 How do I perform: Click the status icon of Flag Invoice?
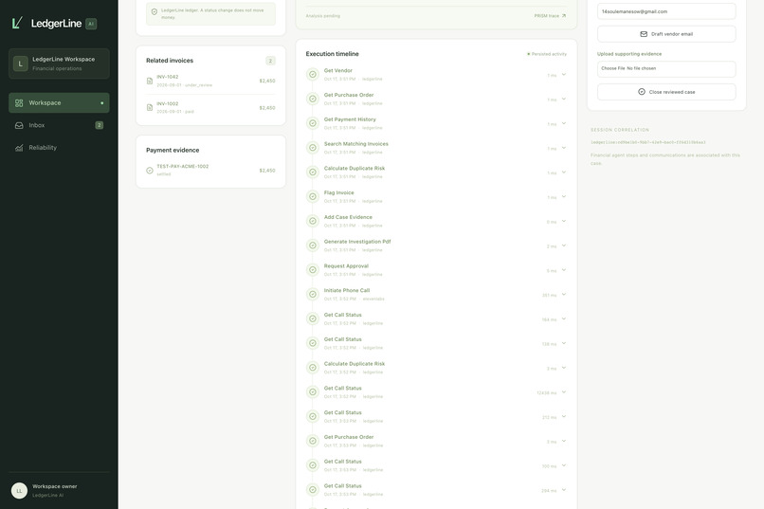click(313, 196)
